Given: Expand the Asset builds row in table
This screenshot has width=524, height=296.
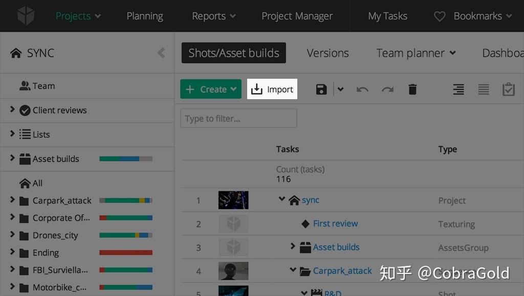Looking at the screenshot, I should 293,246.
